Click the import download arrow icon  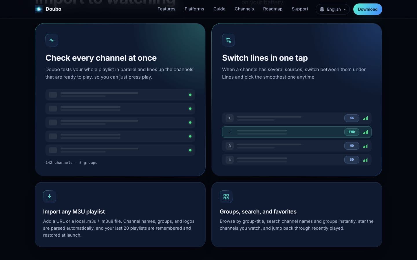(x=50, y=197)
